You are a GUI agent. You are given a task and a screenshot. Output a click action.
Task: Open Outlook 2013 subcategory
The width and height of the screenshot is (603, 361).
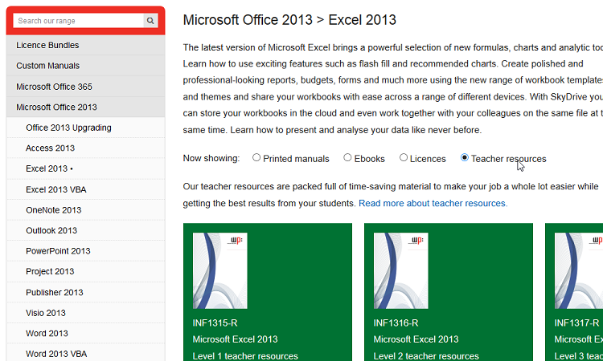click(86, 230)
